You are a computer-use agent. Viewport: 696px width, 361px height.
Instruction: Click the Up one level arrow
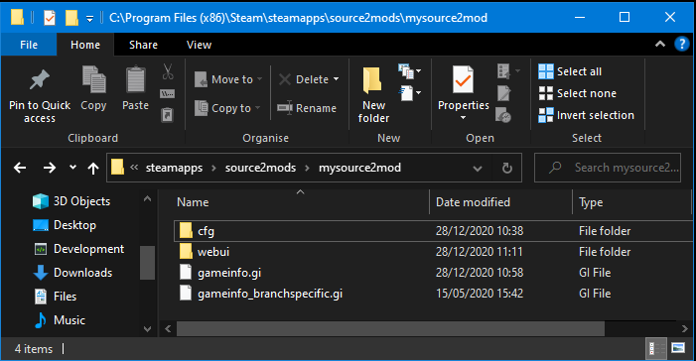point(92,168)
